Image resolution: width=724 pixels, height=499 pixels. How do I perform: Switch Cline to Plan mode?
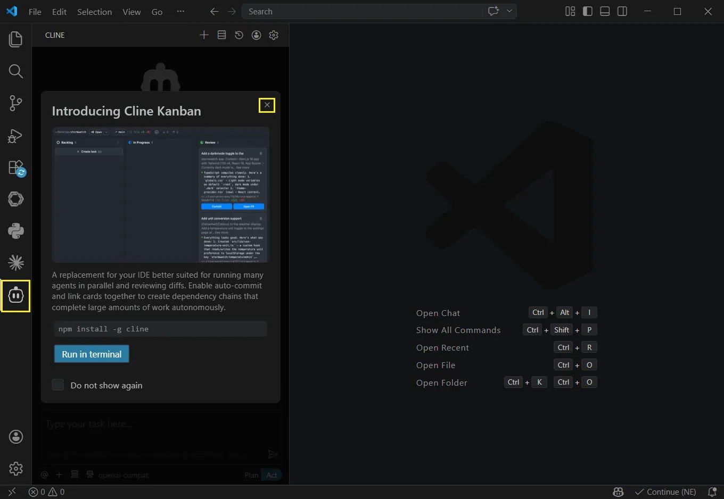[251, 475]
